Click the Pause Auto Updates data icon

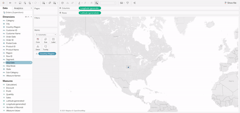pyautogui.click(x=30, y=3)
